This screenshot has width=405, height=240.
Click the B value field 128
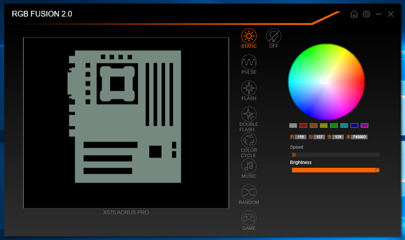click(x=338, y=137)
